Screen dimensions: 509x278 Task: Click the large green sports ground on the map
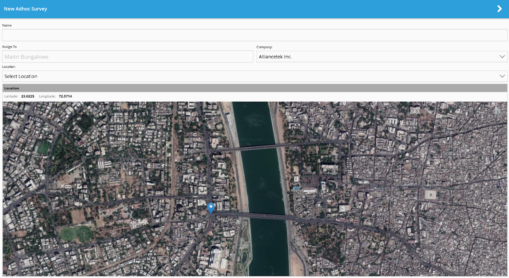click(76, 234)
